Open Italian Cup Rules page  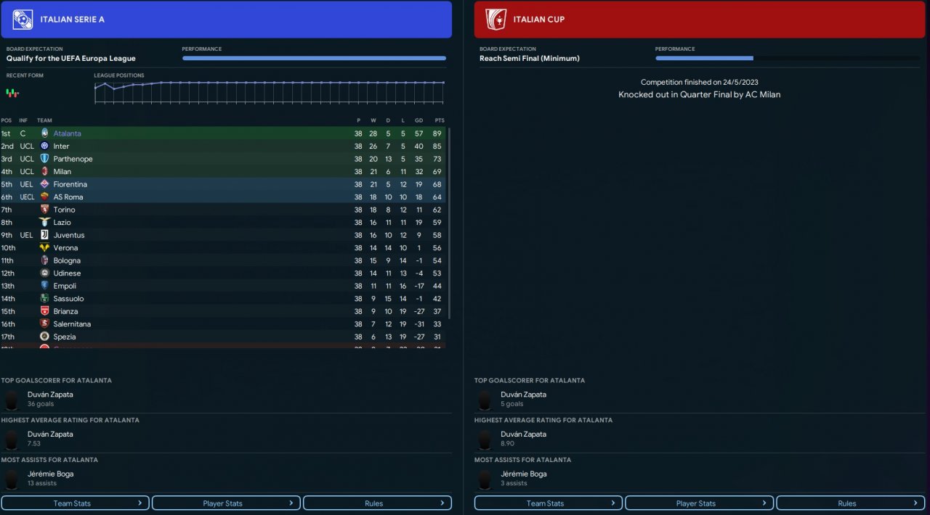click(850, 503)
